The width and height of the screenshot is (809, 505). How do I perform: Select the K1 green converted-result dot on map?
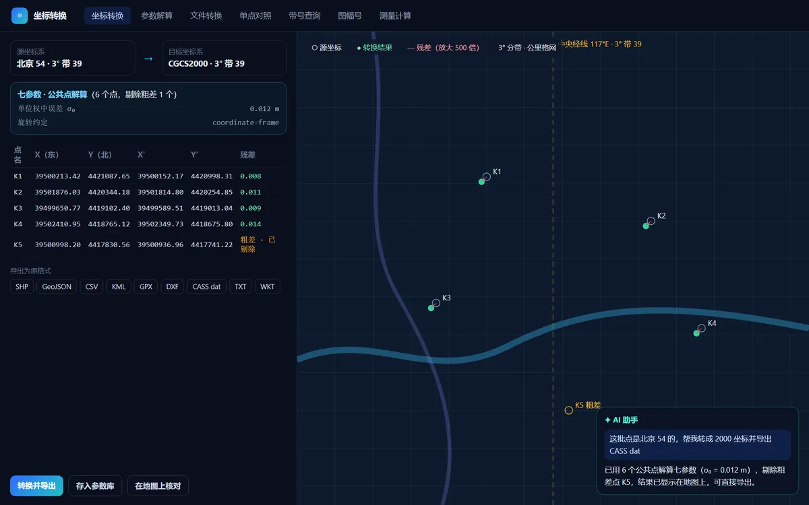481,182
